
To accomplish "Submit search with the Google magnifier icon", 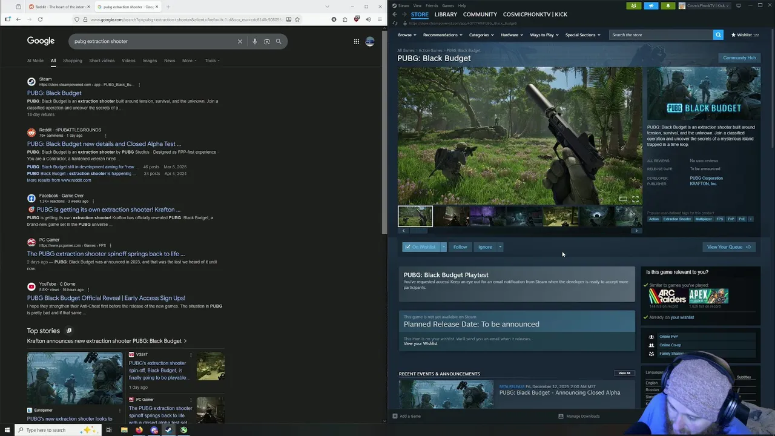I will click(279, 41).
